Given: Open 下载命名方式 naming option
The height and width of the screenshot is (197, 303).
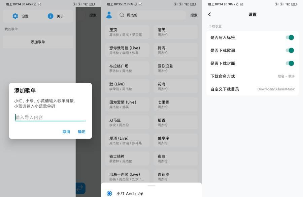Looking at the screenshot, I should tap(252, 76).
